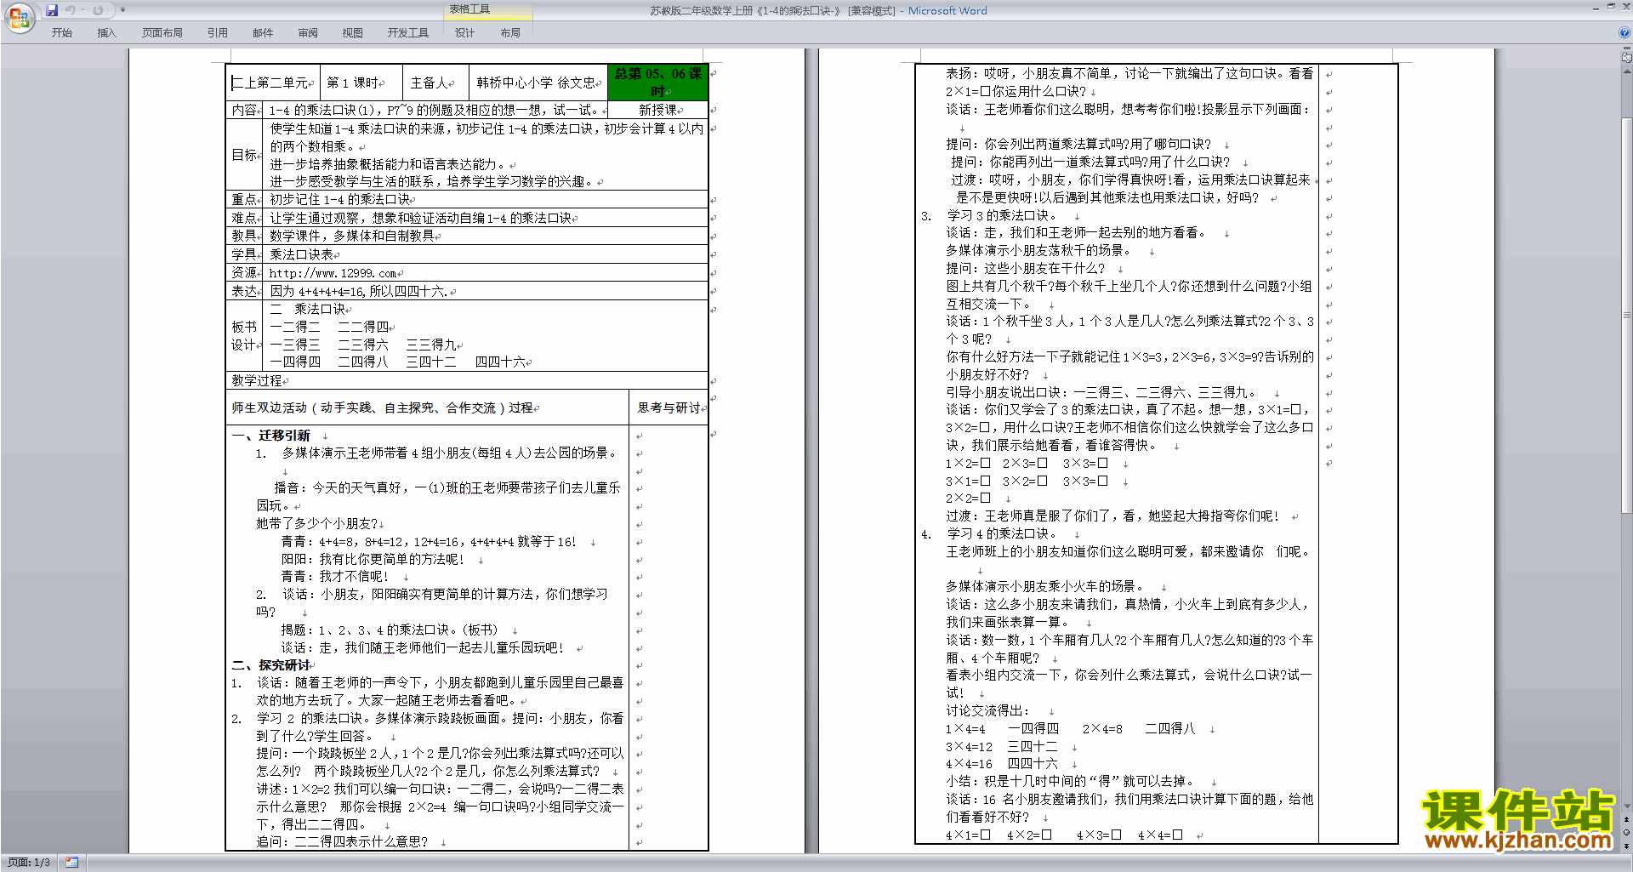Click the select browse object button
The width and height of the screenshot is (1633, 872).
coord(1627,832)
